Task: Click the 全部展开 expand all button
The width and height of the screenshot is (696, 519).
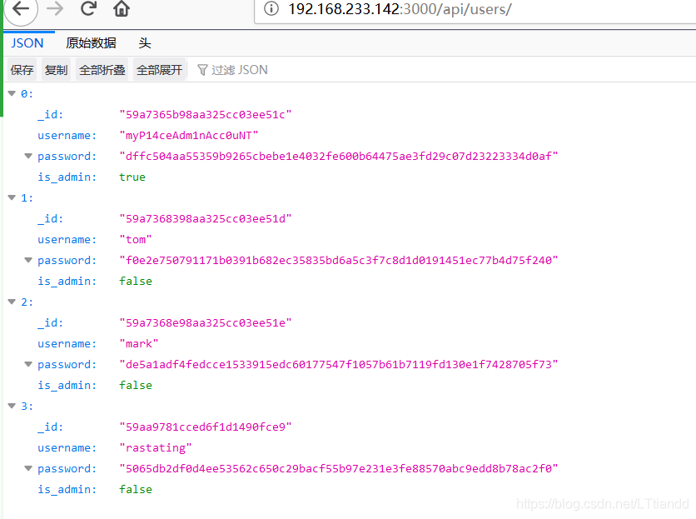Action: pos(159,70)
